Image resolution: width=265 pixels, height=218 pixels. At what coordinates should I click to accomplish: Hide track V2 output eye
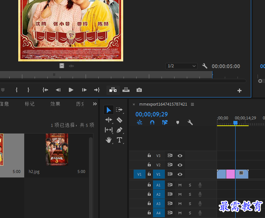point(180,165)
